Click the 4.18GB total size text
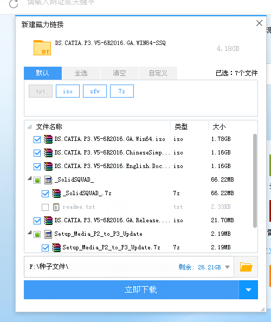This screenshot has width=271, height=322. (228, 49)
